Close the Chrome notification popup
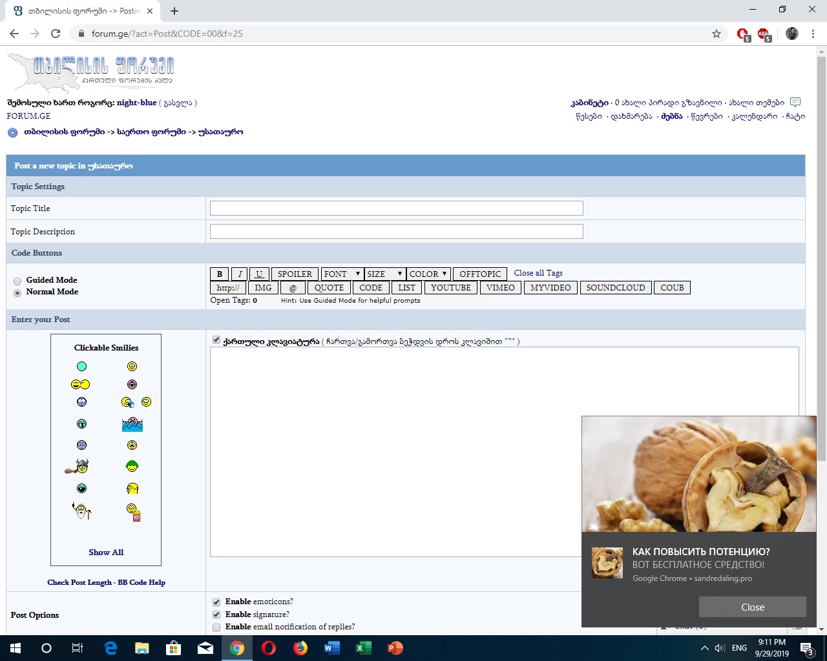This screenshot has height=661, width=827. pyautogui.click(x=753, y=607)
